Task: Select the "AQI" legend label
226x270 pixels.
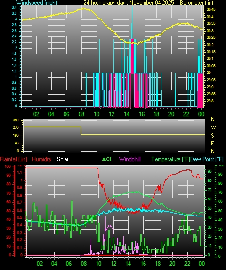Action: (107, 159)
